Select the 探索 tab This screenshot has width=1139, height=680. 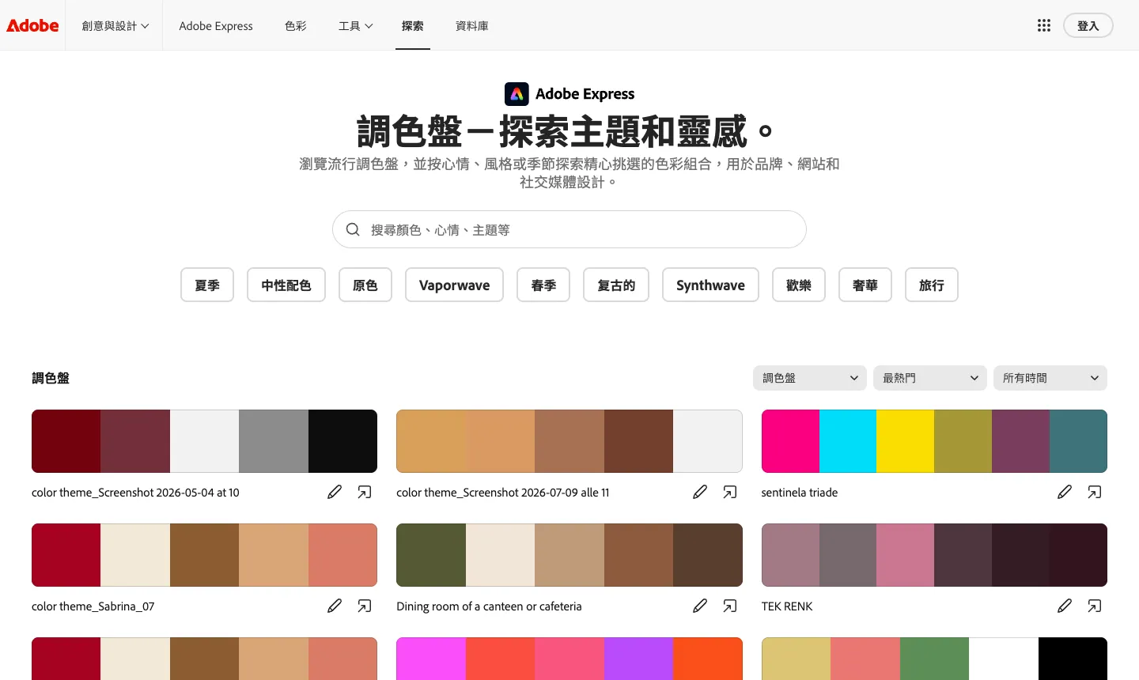tap(413, 25)
